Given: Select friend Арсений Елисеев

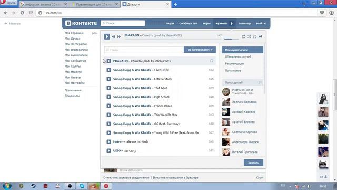Looking at the screenshot, I should [243, 122].
